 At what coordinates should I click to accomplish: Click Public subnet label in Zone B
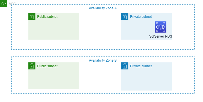47,66
